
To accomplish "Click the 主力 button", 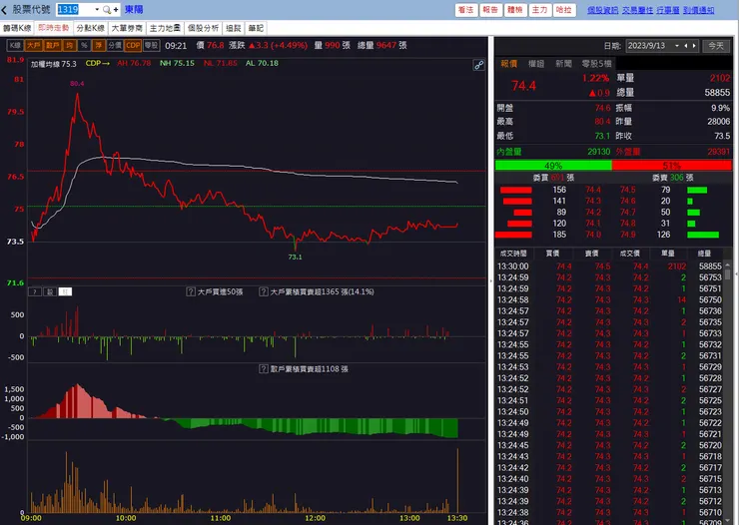I will pyautogui.click(x=539, y=10).
